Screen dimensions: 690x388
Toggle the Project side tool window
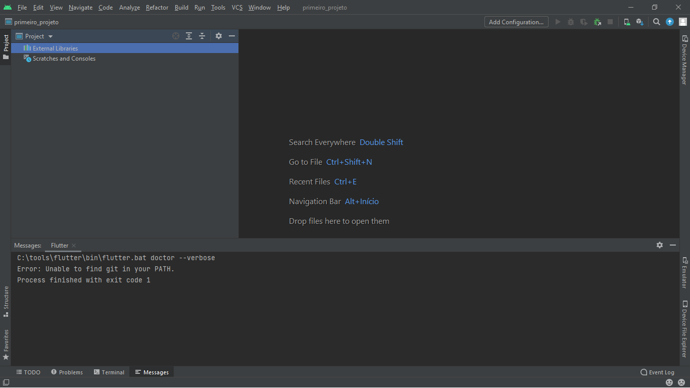(x=6, y=47)
